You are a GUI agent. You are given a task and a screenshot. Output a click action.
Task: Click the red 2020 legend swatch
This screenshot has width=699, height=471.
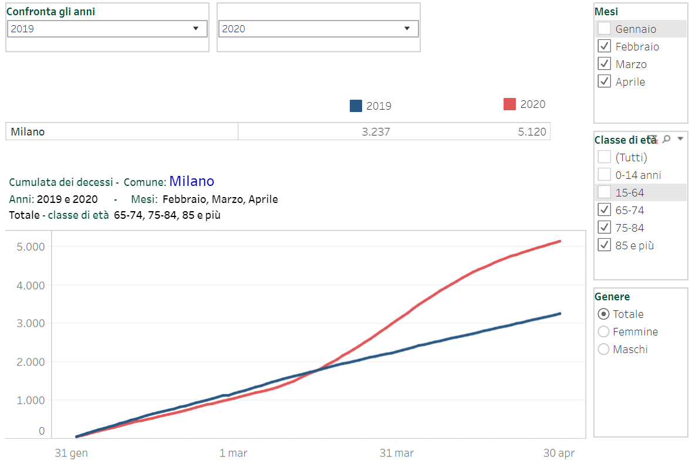point(509,104)
